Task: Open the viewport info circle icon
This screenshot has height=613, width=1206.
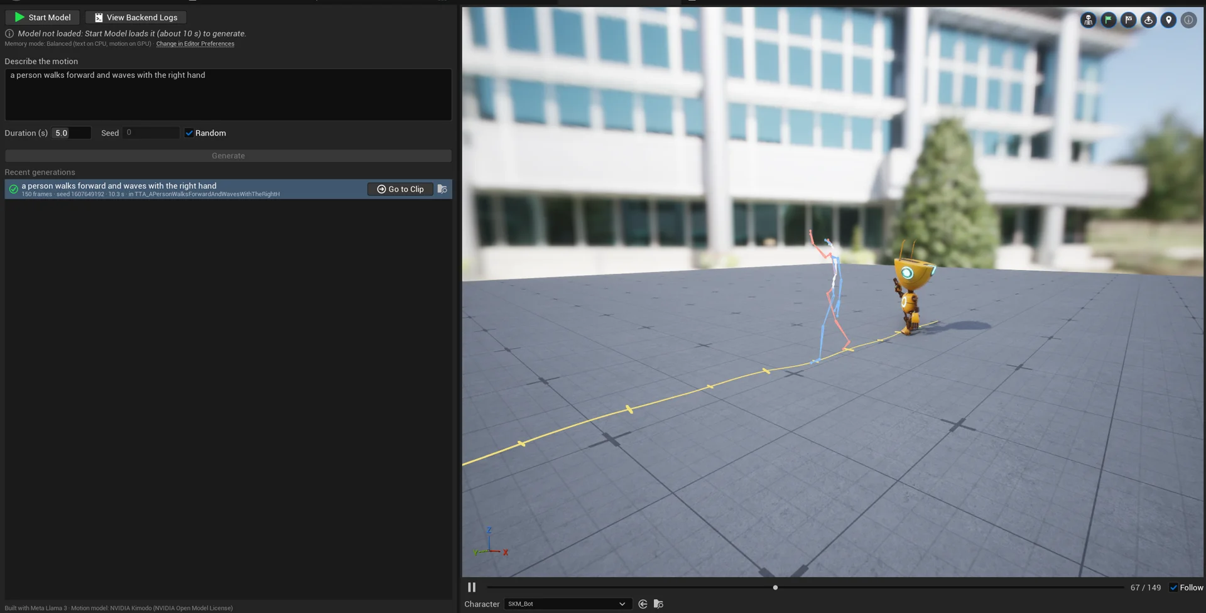Action: click(1189, 20)
